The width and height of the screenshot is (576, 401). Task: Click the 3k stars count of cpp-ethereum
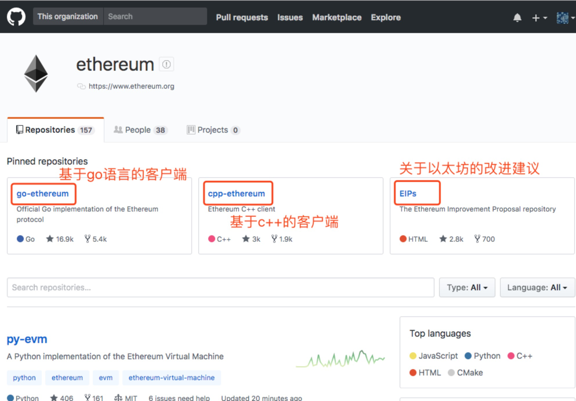click(251, 239)
